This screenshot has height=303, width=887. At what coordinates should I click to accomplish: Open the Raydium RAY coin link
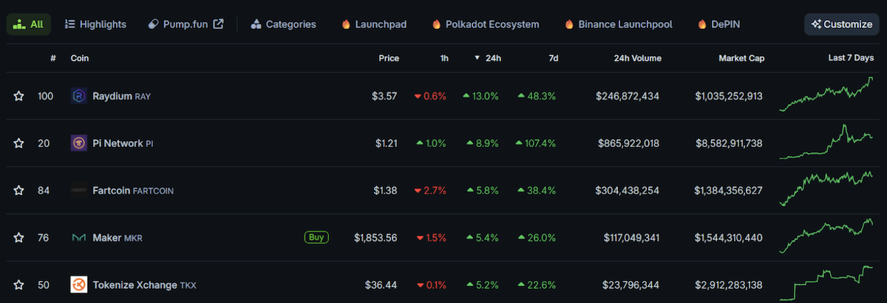[x=123, y=96]
